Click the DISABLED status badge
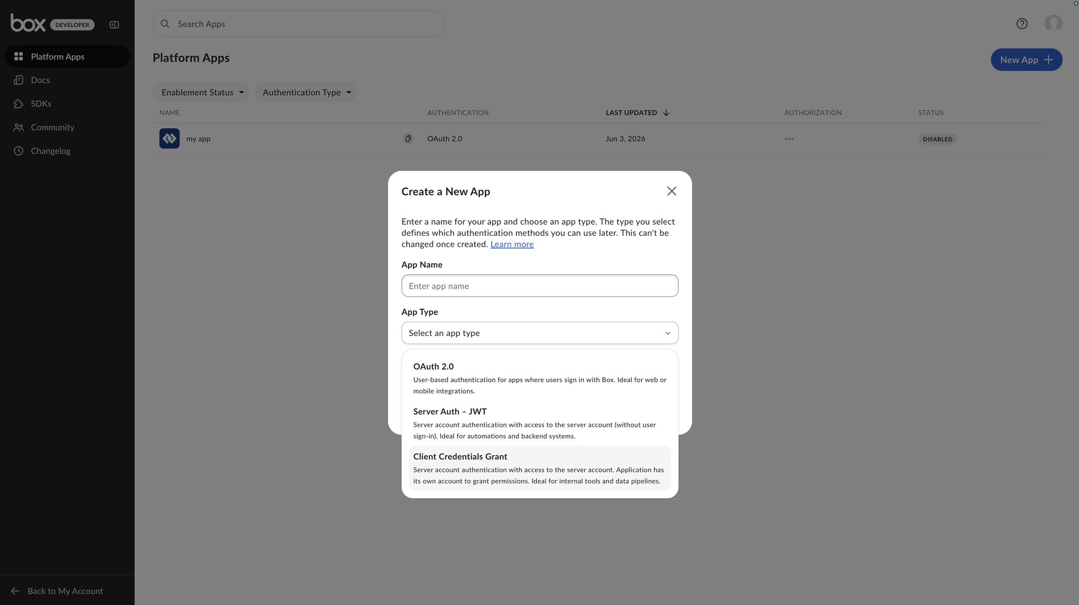1079x605 pixels. 938,139
